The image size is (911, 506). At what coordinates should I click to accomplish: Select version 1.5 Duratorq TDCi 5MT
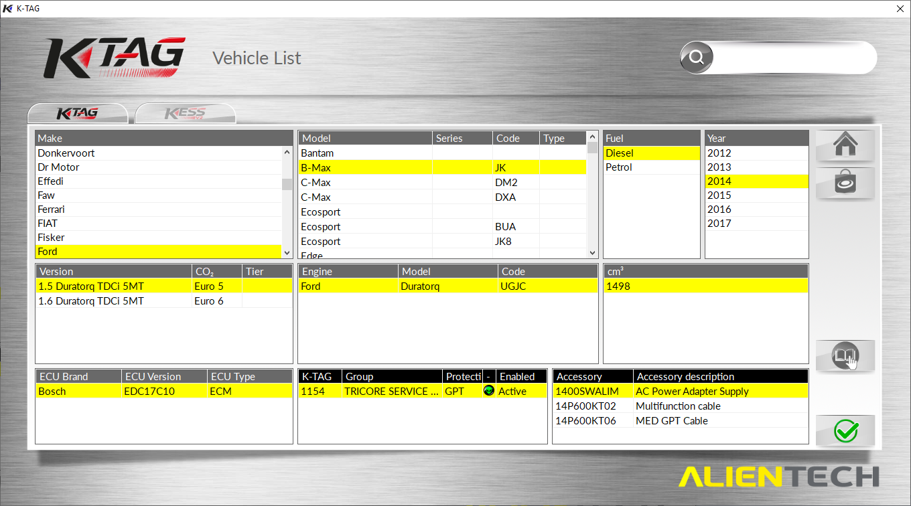(x=164, y=286)
